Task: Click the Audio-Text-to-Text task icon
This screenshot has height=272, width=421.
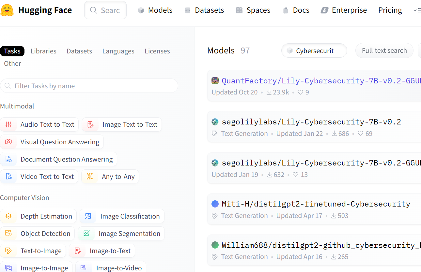Action: point(8,124)
